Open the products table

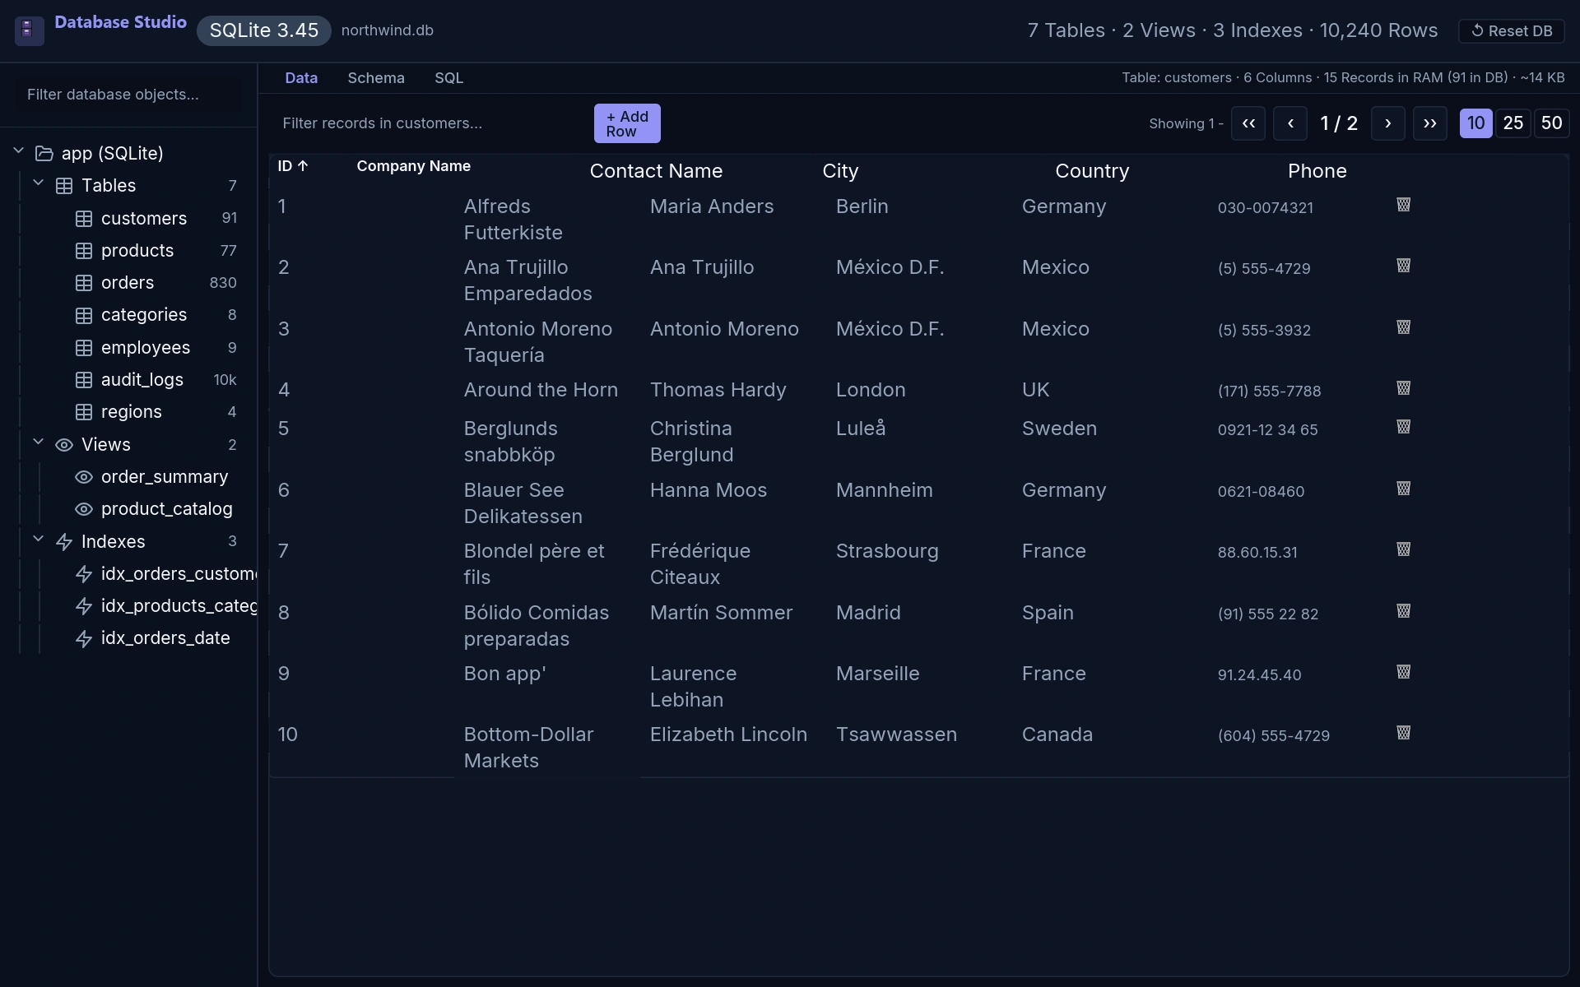click(137, 251)
